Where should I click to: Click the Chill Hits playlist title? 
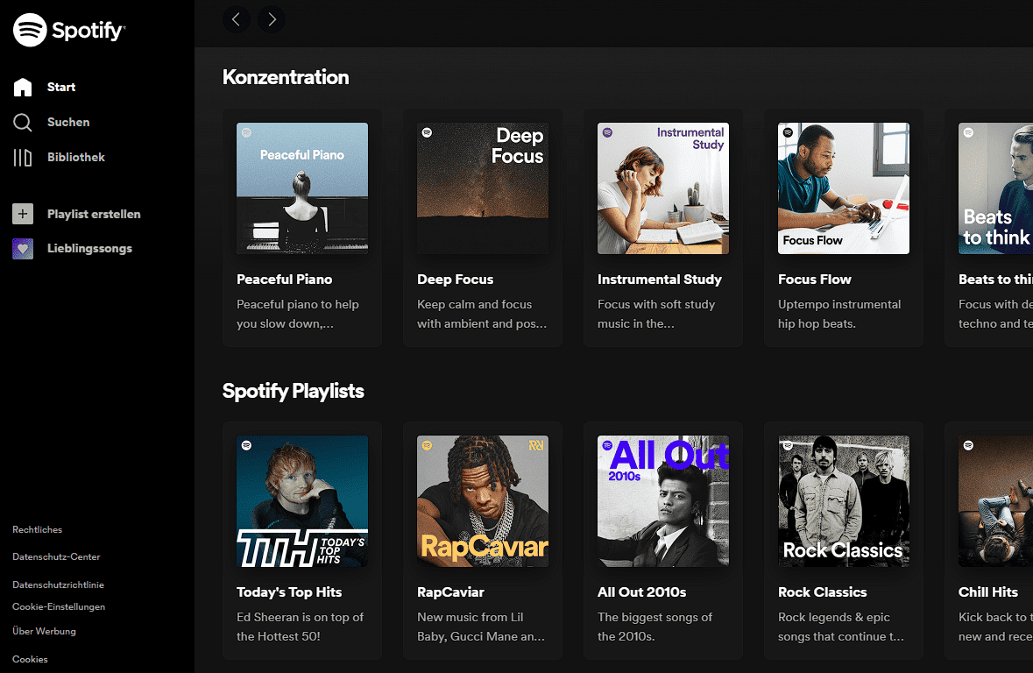point(988,592)
